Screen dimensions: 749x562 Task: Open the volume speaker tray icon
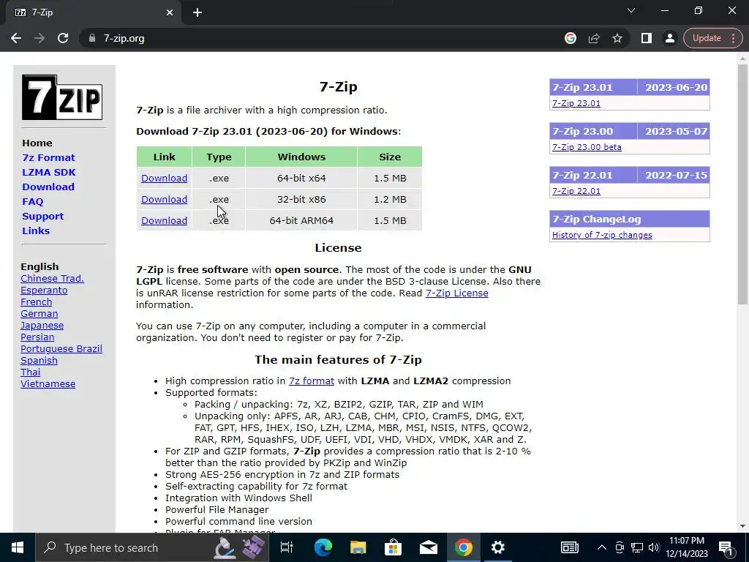(654, 547)
